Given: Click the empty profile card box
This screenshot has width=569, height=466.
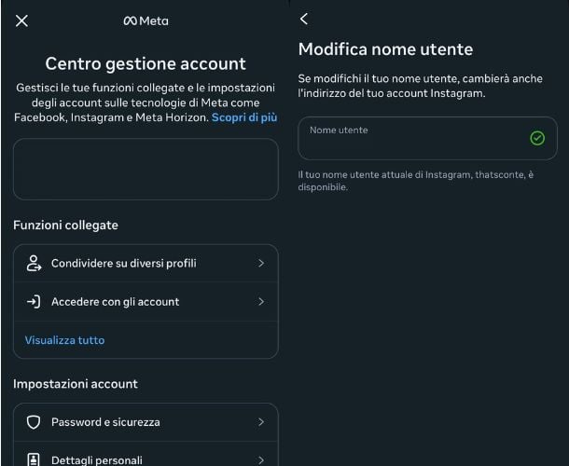Looking at the screenshot, I should coord(146,170).
